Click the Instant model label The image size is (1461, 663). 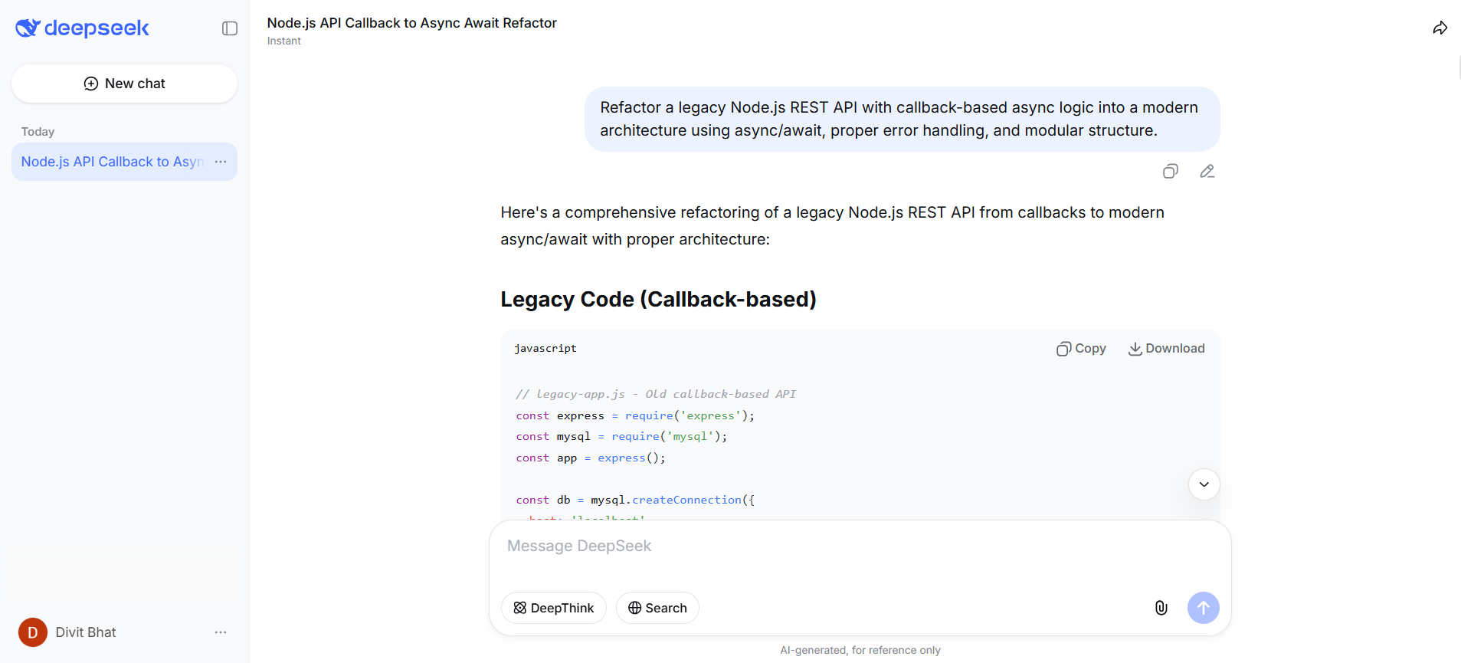pyautogui.click(x=284, y=41)
